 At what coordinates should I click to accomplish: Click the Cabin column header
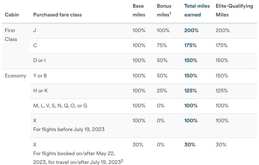pyautogui.click(x=12, y=15)
